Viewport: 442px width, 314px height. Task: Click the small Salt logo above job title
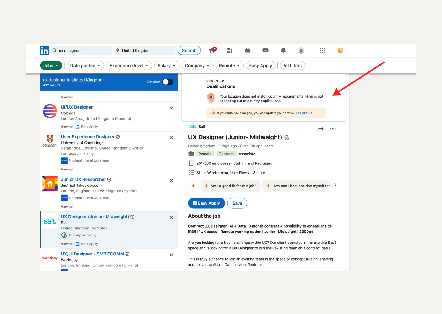[x=192, y=127]
